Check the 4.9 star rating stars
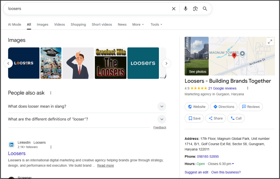This screenshot has height=179, width=280. coord(199,88)
